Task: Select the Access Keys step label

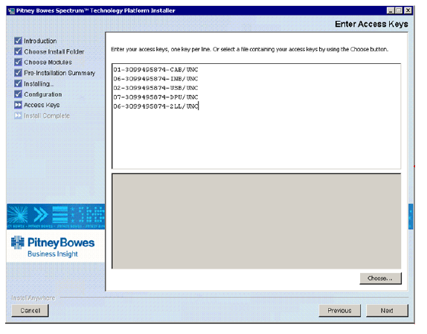Action: pos(42,105)
